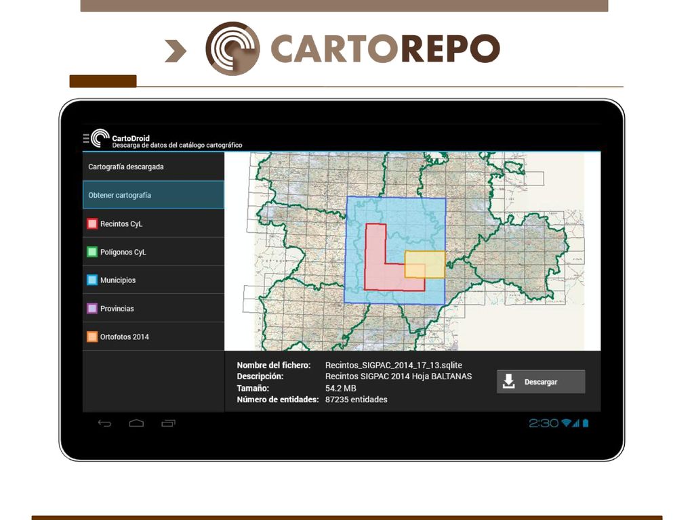
Task: Click the CARTOREPO title text
Action: click(x=386, y=49)
